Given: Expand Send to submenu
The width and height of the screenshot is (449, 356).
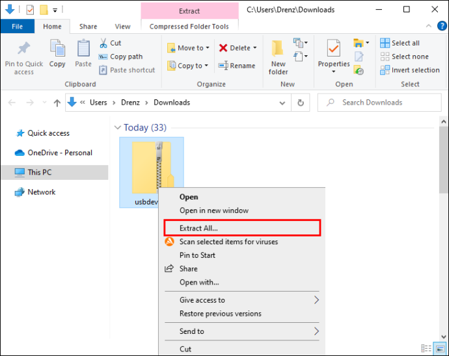Looking at the screenshot, I should [242, 331].
